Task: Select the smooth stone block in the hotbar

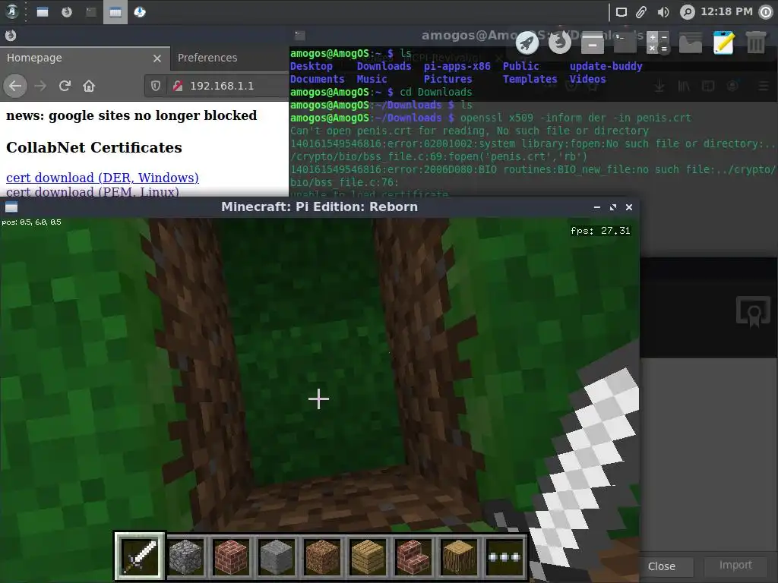Action: pos(277,556)
